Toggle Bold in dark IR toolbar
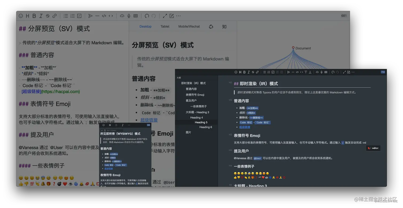403x208 pixels. (244, 72)
